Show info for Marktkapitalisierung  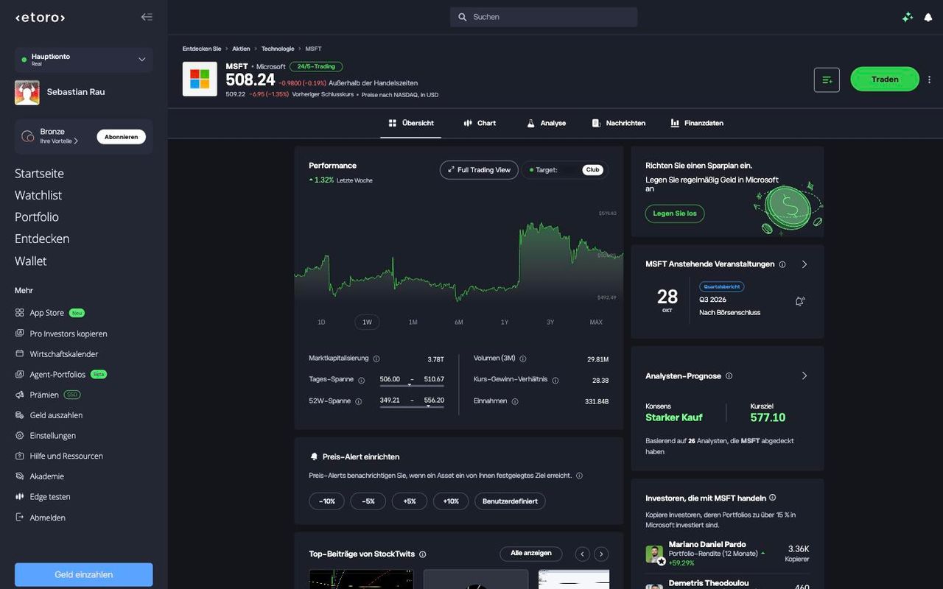click(x=376, y=359)
